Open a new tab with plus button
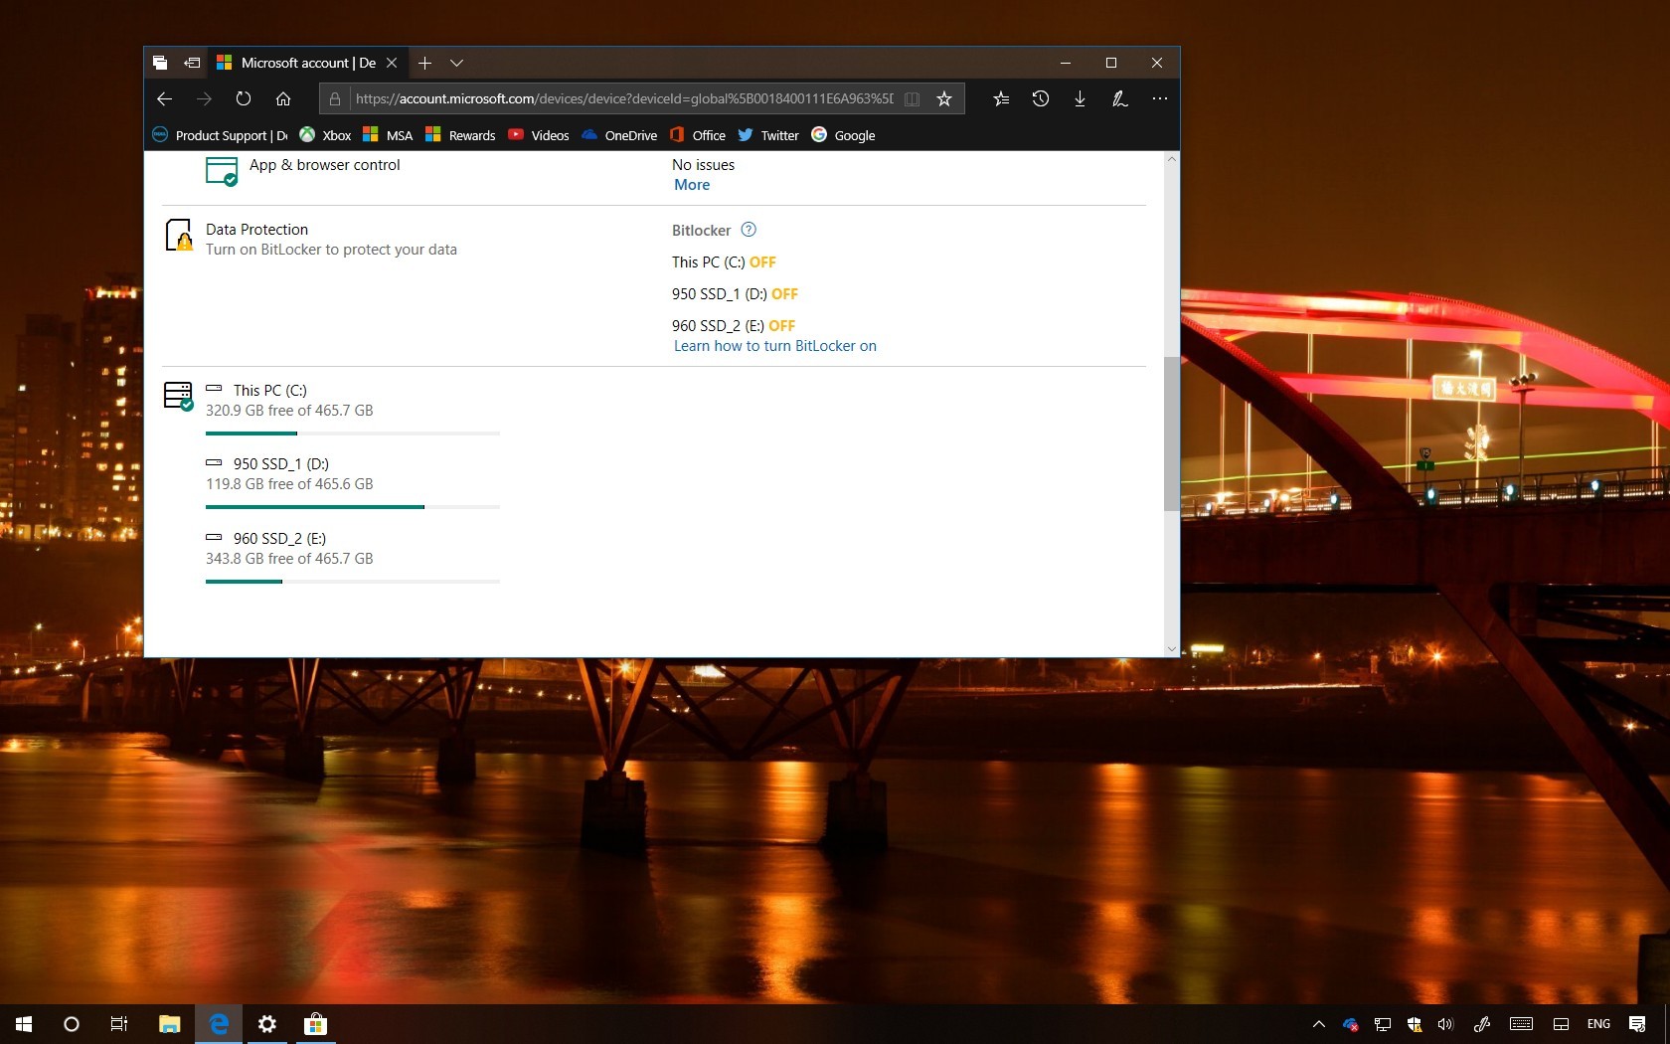Screen dimensions: 1670x1044 pyautogui.click(x=424, y=63)
